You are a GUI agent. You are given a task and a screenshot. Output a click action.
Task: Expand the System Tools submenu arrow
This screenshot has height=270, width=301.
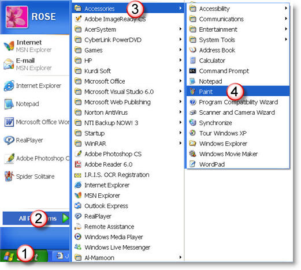tap(286, 39)
